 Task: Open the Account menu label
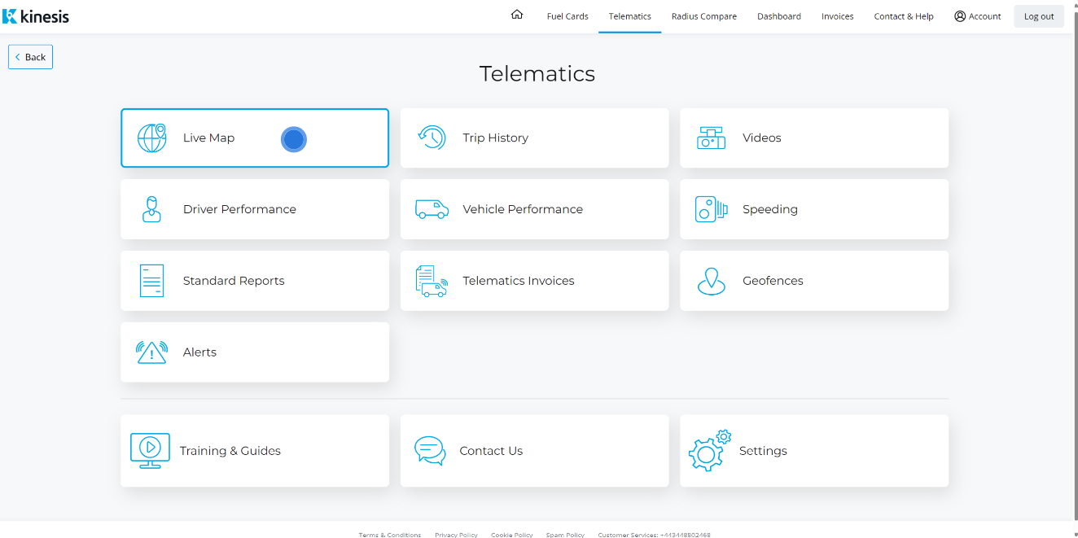point(984,16)
